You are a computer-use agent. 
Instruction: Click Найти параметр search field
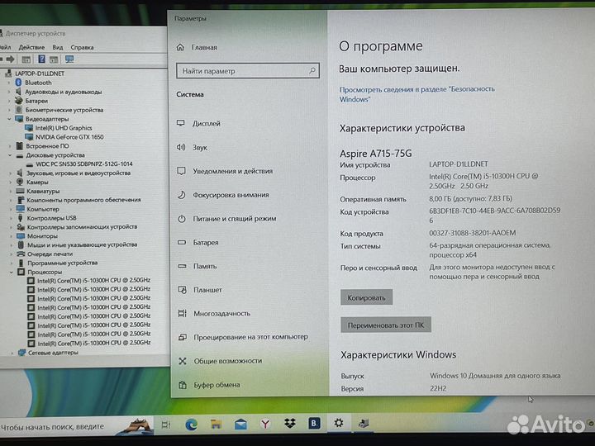(x=247, y=71)
